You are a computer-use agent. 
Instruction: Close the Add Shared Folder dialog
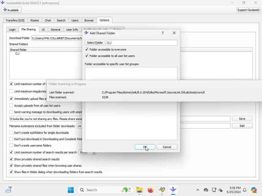174,33
